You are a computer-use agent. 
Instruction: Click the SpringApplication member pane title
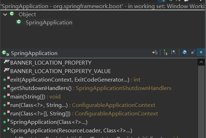point(34,53)
